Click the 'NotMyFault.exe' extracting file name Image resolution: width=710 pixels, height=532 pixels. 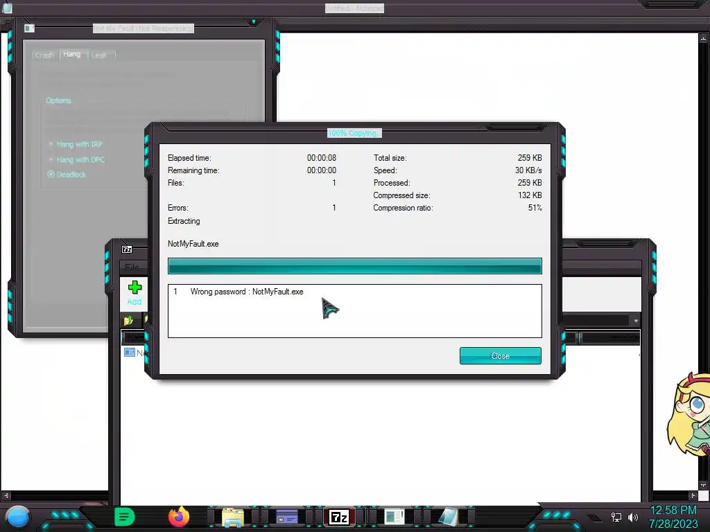[193, 244]
